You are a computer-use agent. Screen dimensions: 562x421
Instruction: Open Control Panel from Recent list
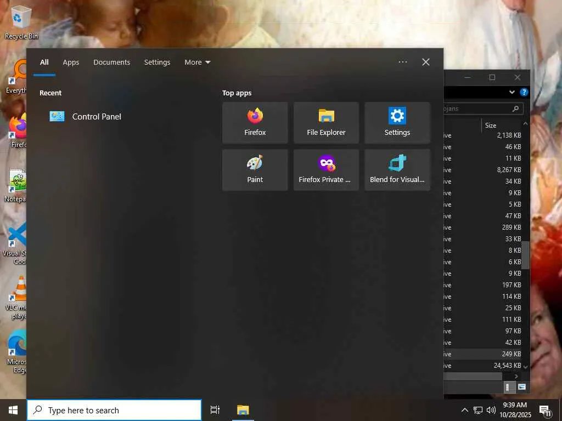(85, 116)
